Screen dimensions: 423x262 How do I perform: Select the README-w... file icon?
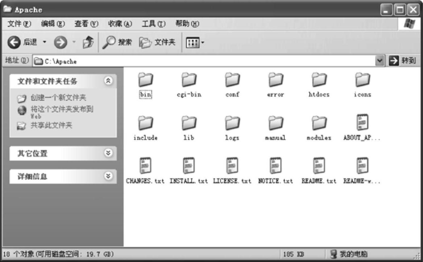coord(362,166)
